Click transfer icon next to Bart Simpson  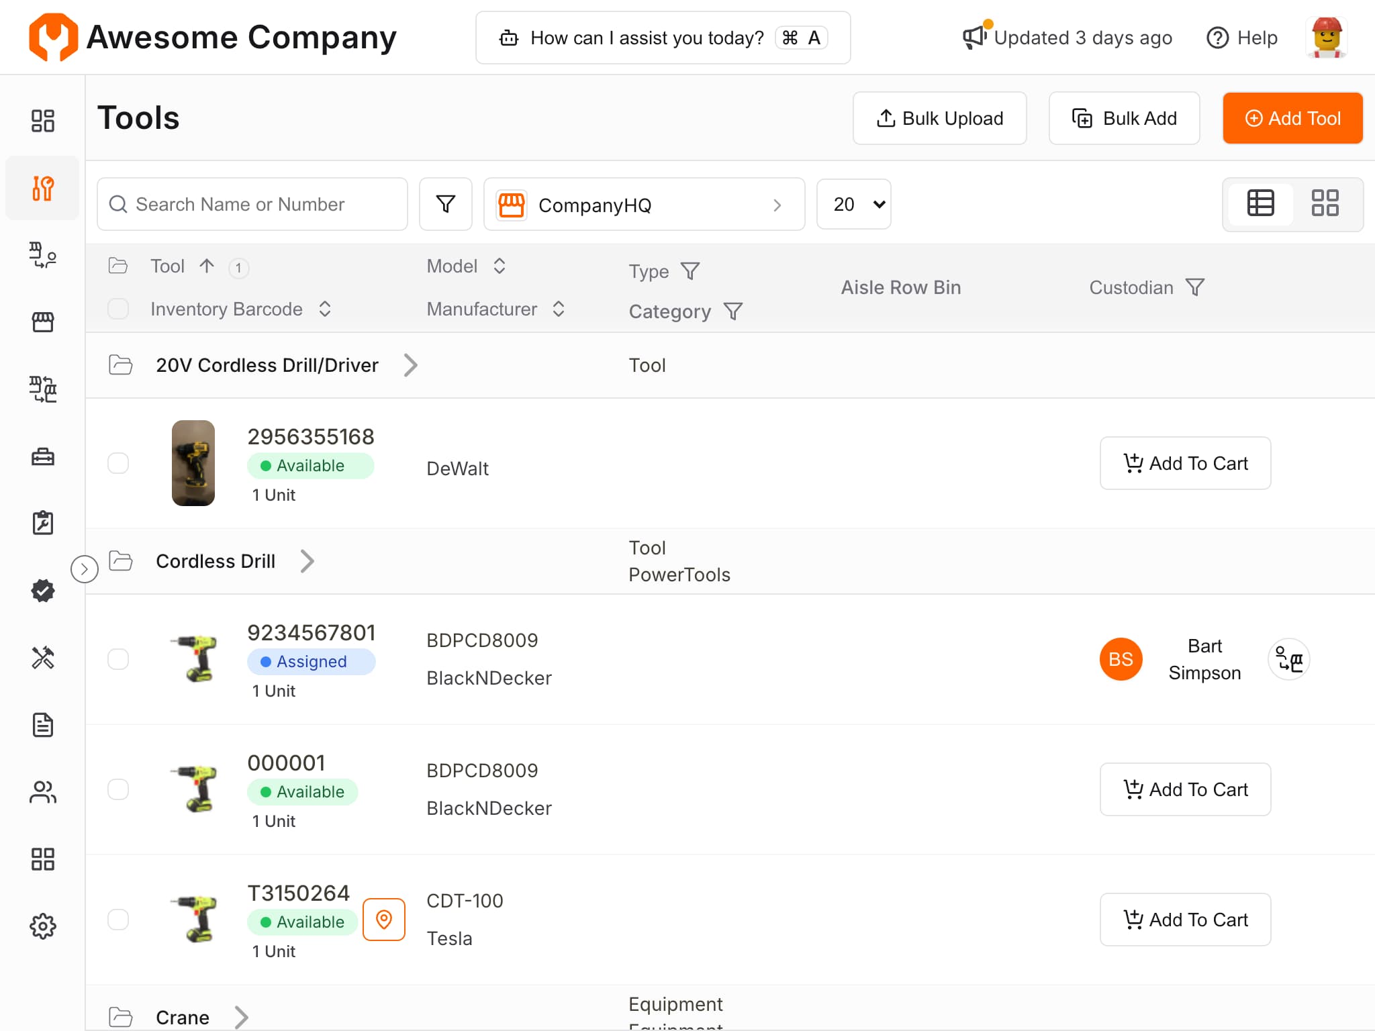(x=1288, y=659)
